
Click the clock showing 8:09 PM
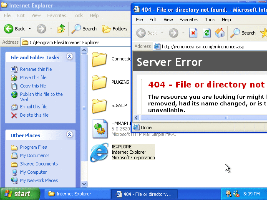(251, 194)
